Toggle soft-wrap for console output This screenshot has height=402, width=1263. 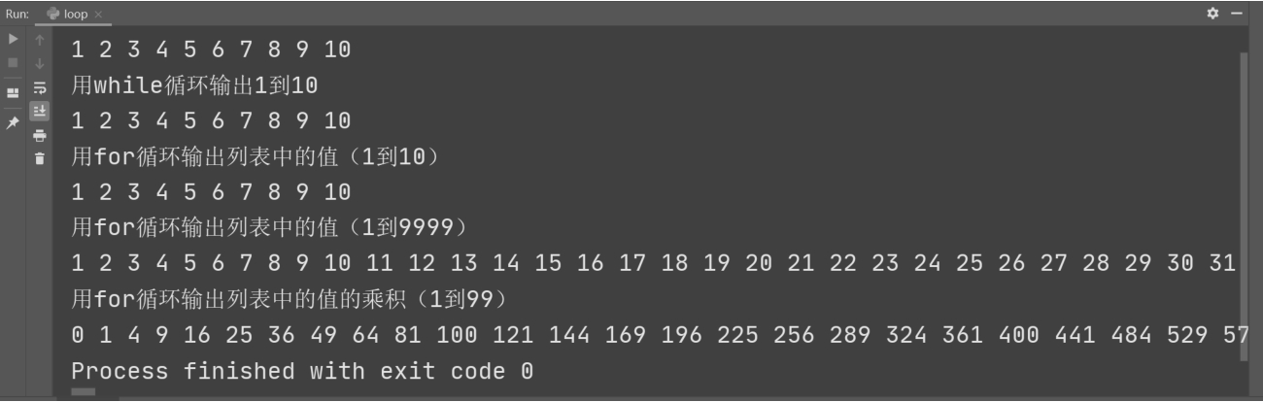click(x=39, y=87)
